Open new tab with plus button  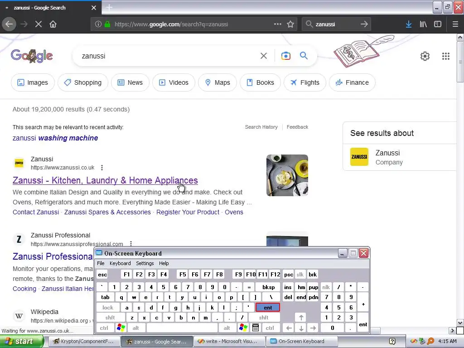(x=109, y=7)
